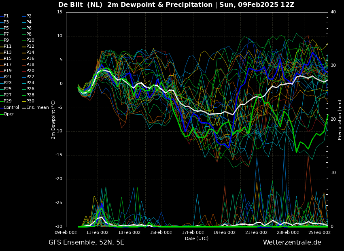344x251 pixels.
Task: Select the P24 legend label
Action: [28, 83]
